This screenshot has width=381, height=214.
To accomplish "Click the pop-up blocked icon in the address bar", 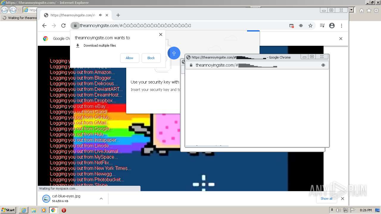I will coord(292,26).
